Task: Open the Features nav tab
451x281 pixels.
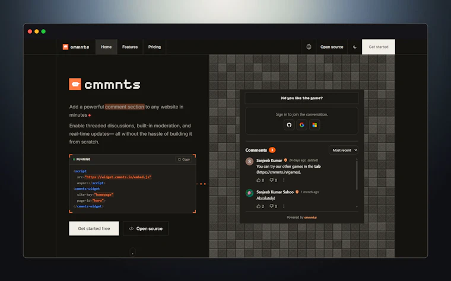Action: click(130, 47)
